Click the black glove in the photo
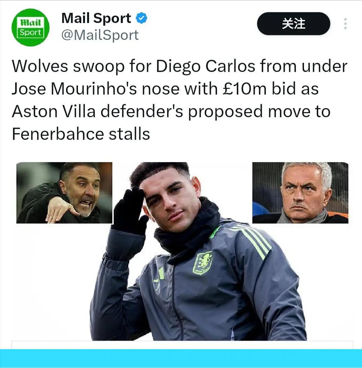362x368 pixels. click(130, 211)
